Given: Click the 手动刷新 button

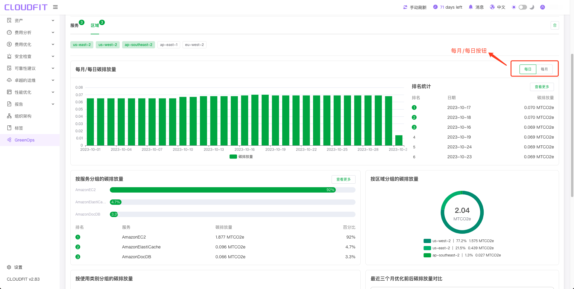Looking at the screenshot, I should tap(415, 7).
